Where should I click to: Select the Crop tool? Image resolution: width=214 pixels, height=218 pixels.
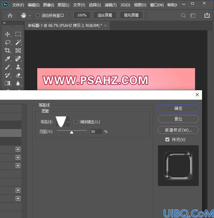7,50
